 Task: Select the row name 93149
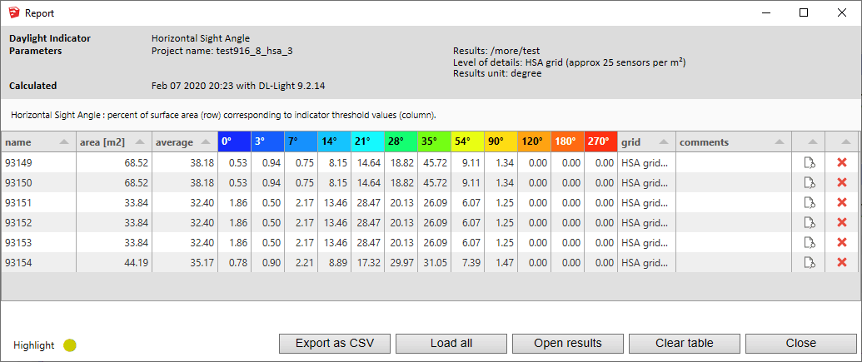pos(18,162)
